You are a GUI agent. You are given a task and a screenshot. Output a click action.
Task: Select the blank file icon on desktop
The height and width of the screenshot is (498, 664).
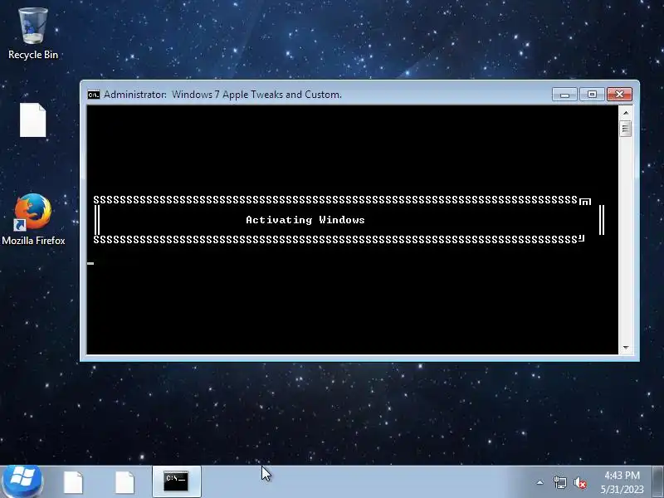pos(33,120)
